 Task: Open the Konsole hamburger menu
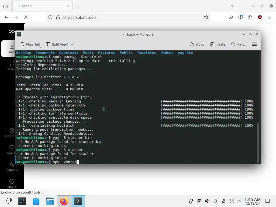254,44
